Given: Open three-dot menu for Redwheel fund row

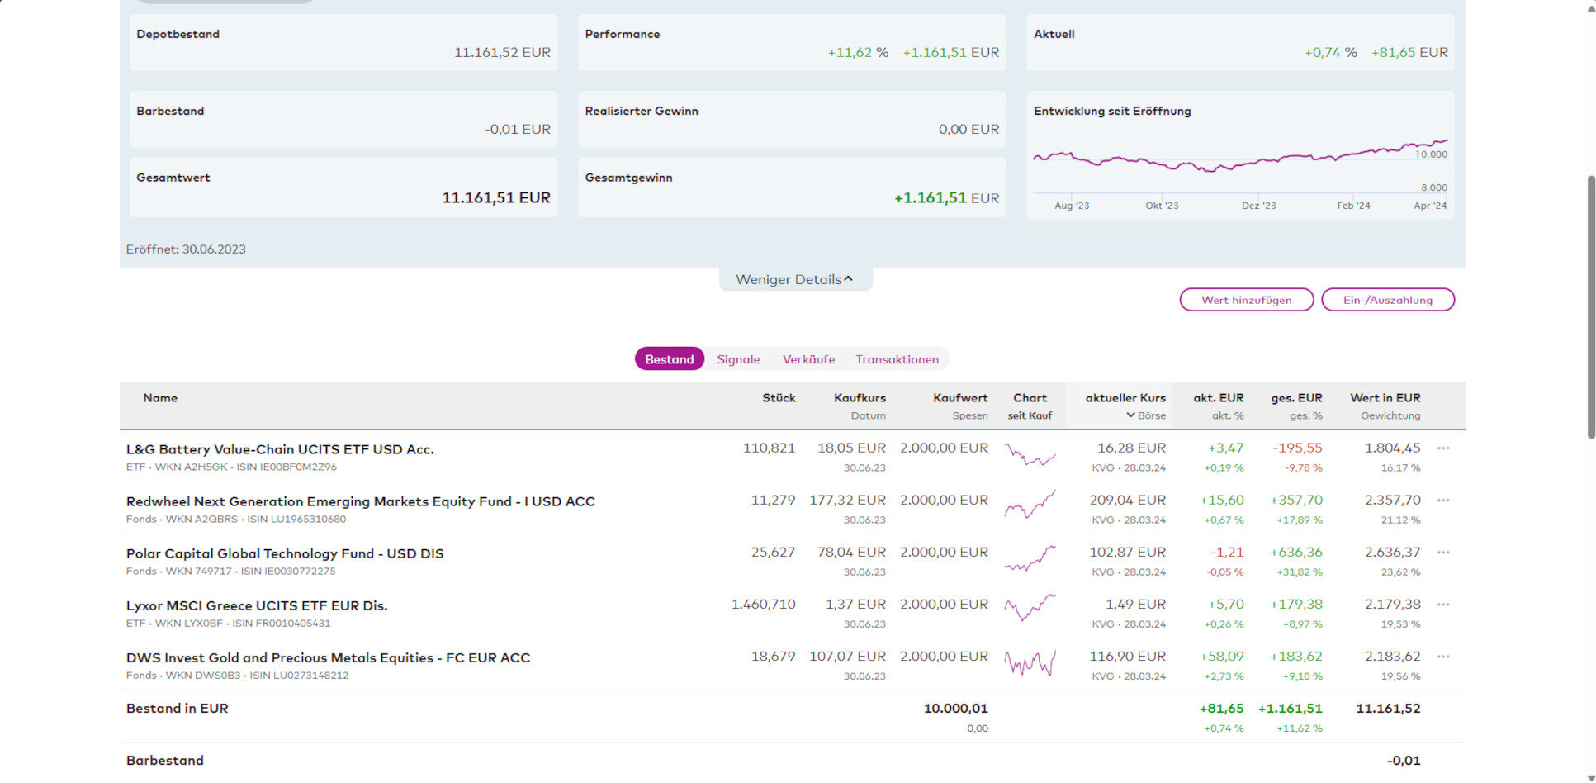Looking at the screenshot, I should [x=1443, y=501].
